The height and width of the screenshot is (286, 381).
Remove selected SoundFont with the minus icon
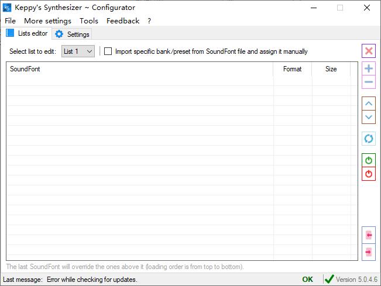point(369,82)
